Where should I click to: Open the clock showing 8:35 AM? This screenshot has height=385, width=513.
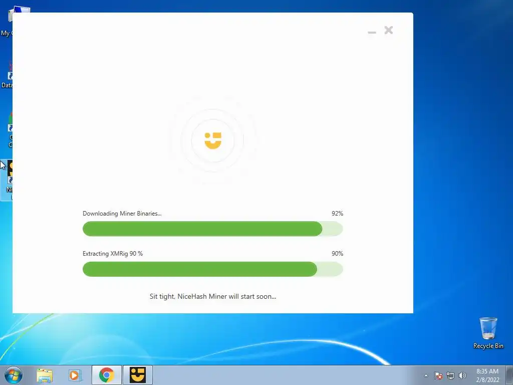(487, 375)
